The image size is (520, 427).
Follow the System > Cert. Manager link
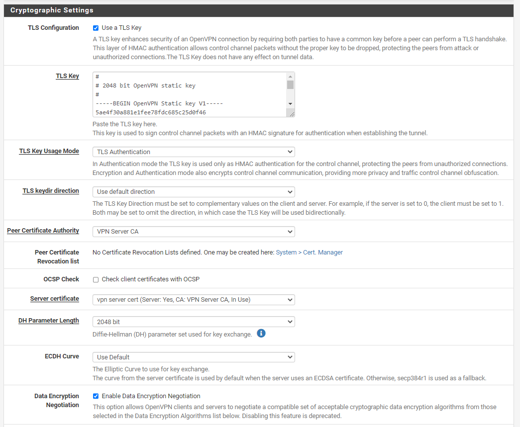(309, 253)
